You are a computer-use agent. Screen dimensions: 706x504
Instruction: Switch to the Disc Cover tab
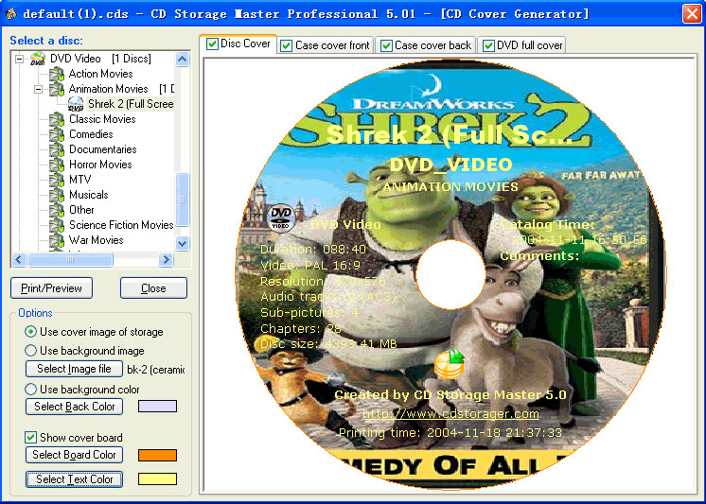click(238, 44)
